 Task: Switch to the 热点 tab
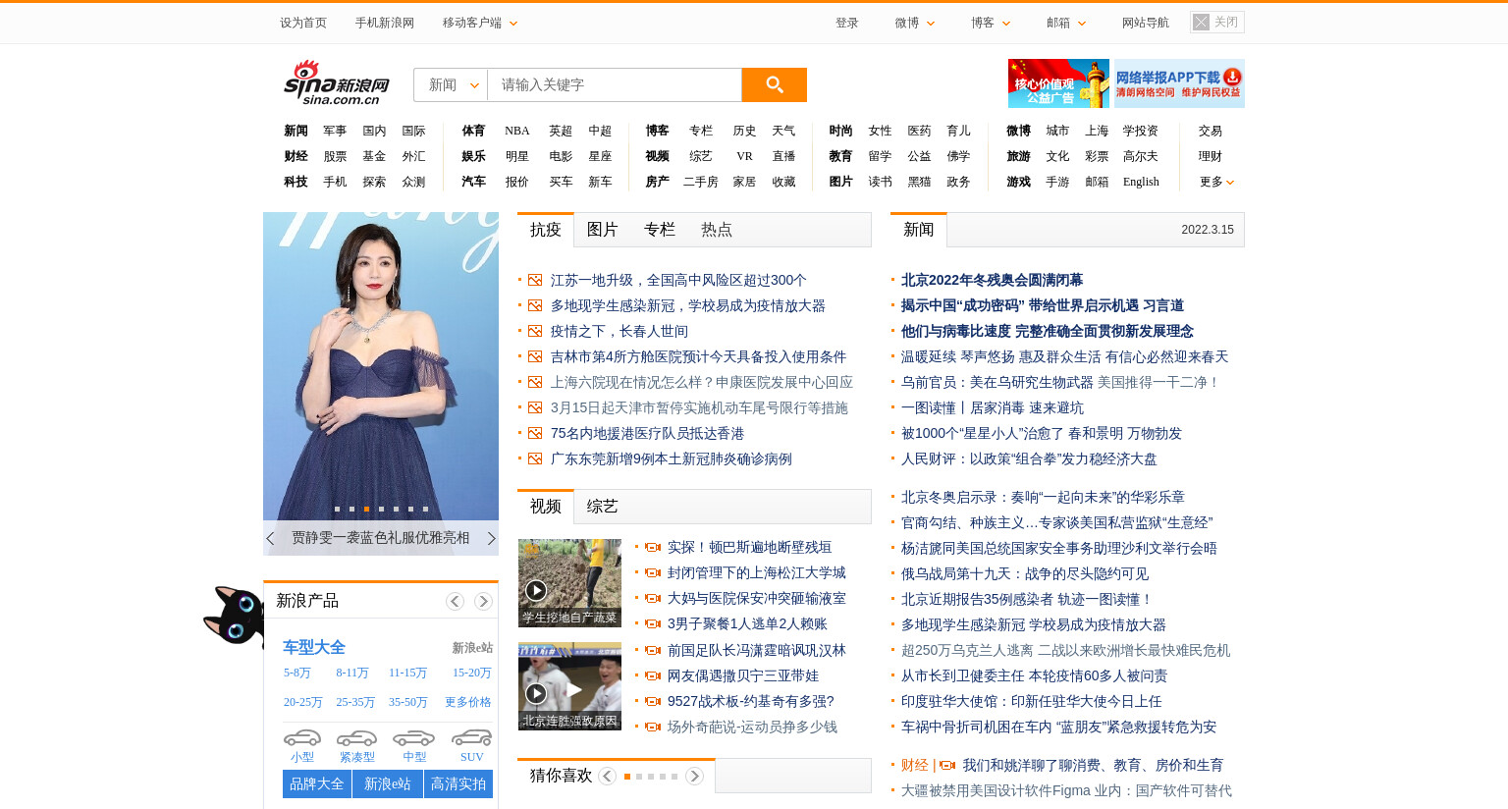[x=717, y=230]
